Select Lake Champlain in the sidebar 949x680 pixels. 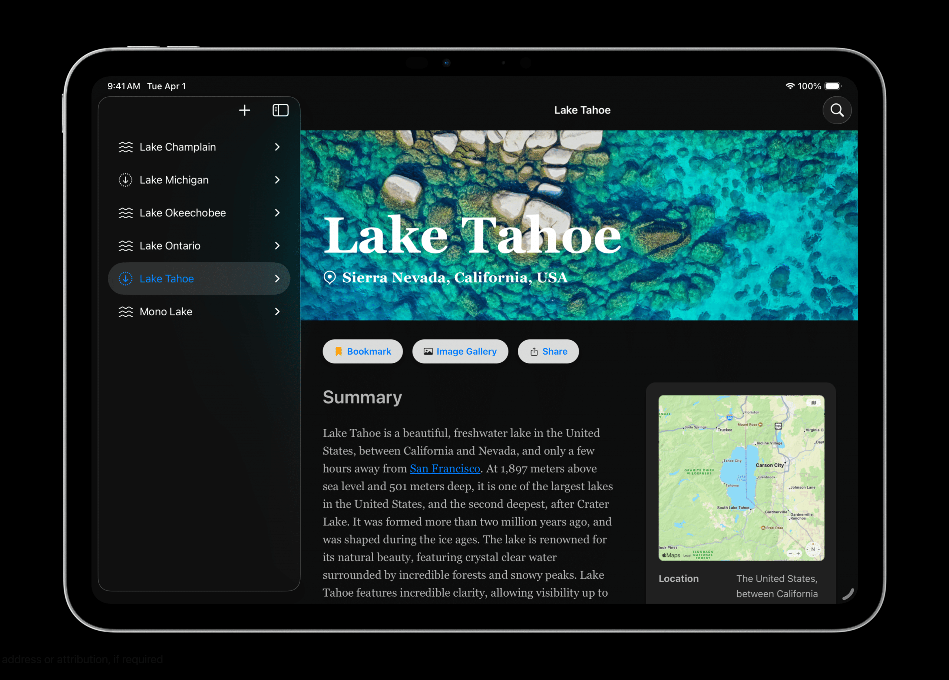(199, 147)
